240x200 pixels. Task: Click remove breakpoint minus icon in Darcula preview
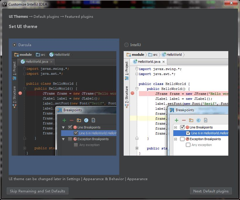coord(72,120)
